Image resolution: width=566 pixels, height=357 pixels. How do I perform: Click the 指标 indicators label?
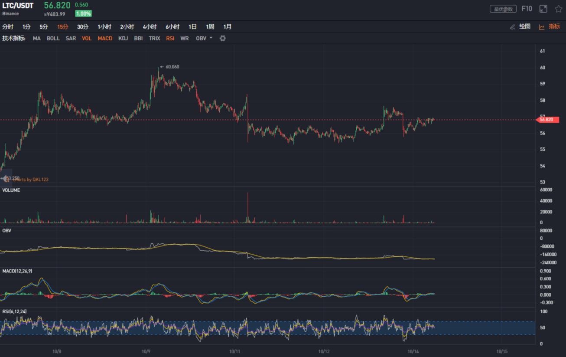[x=554, y=26]
